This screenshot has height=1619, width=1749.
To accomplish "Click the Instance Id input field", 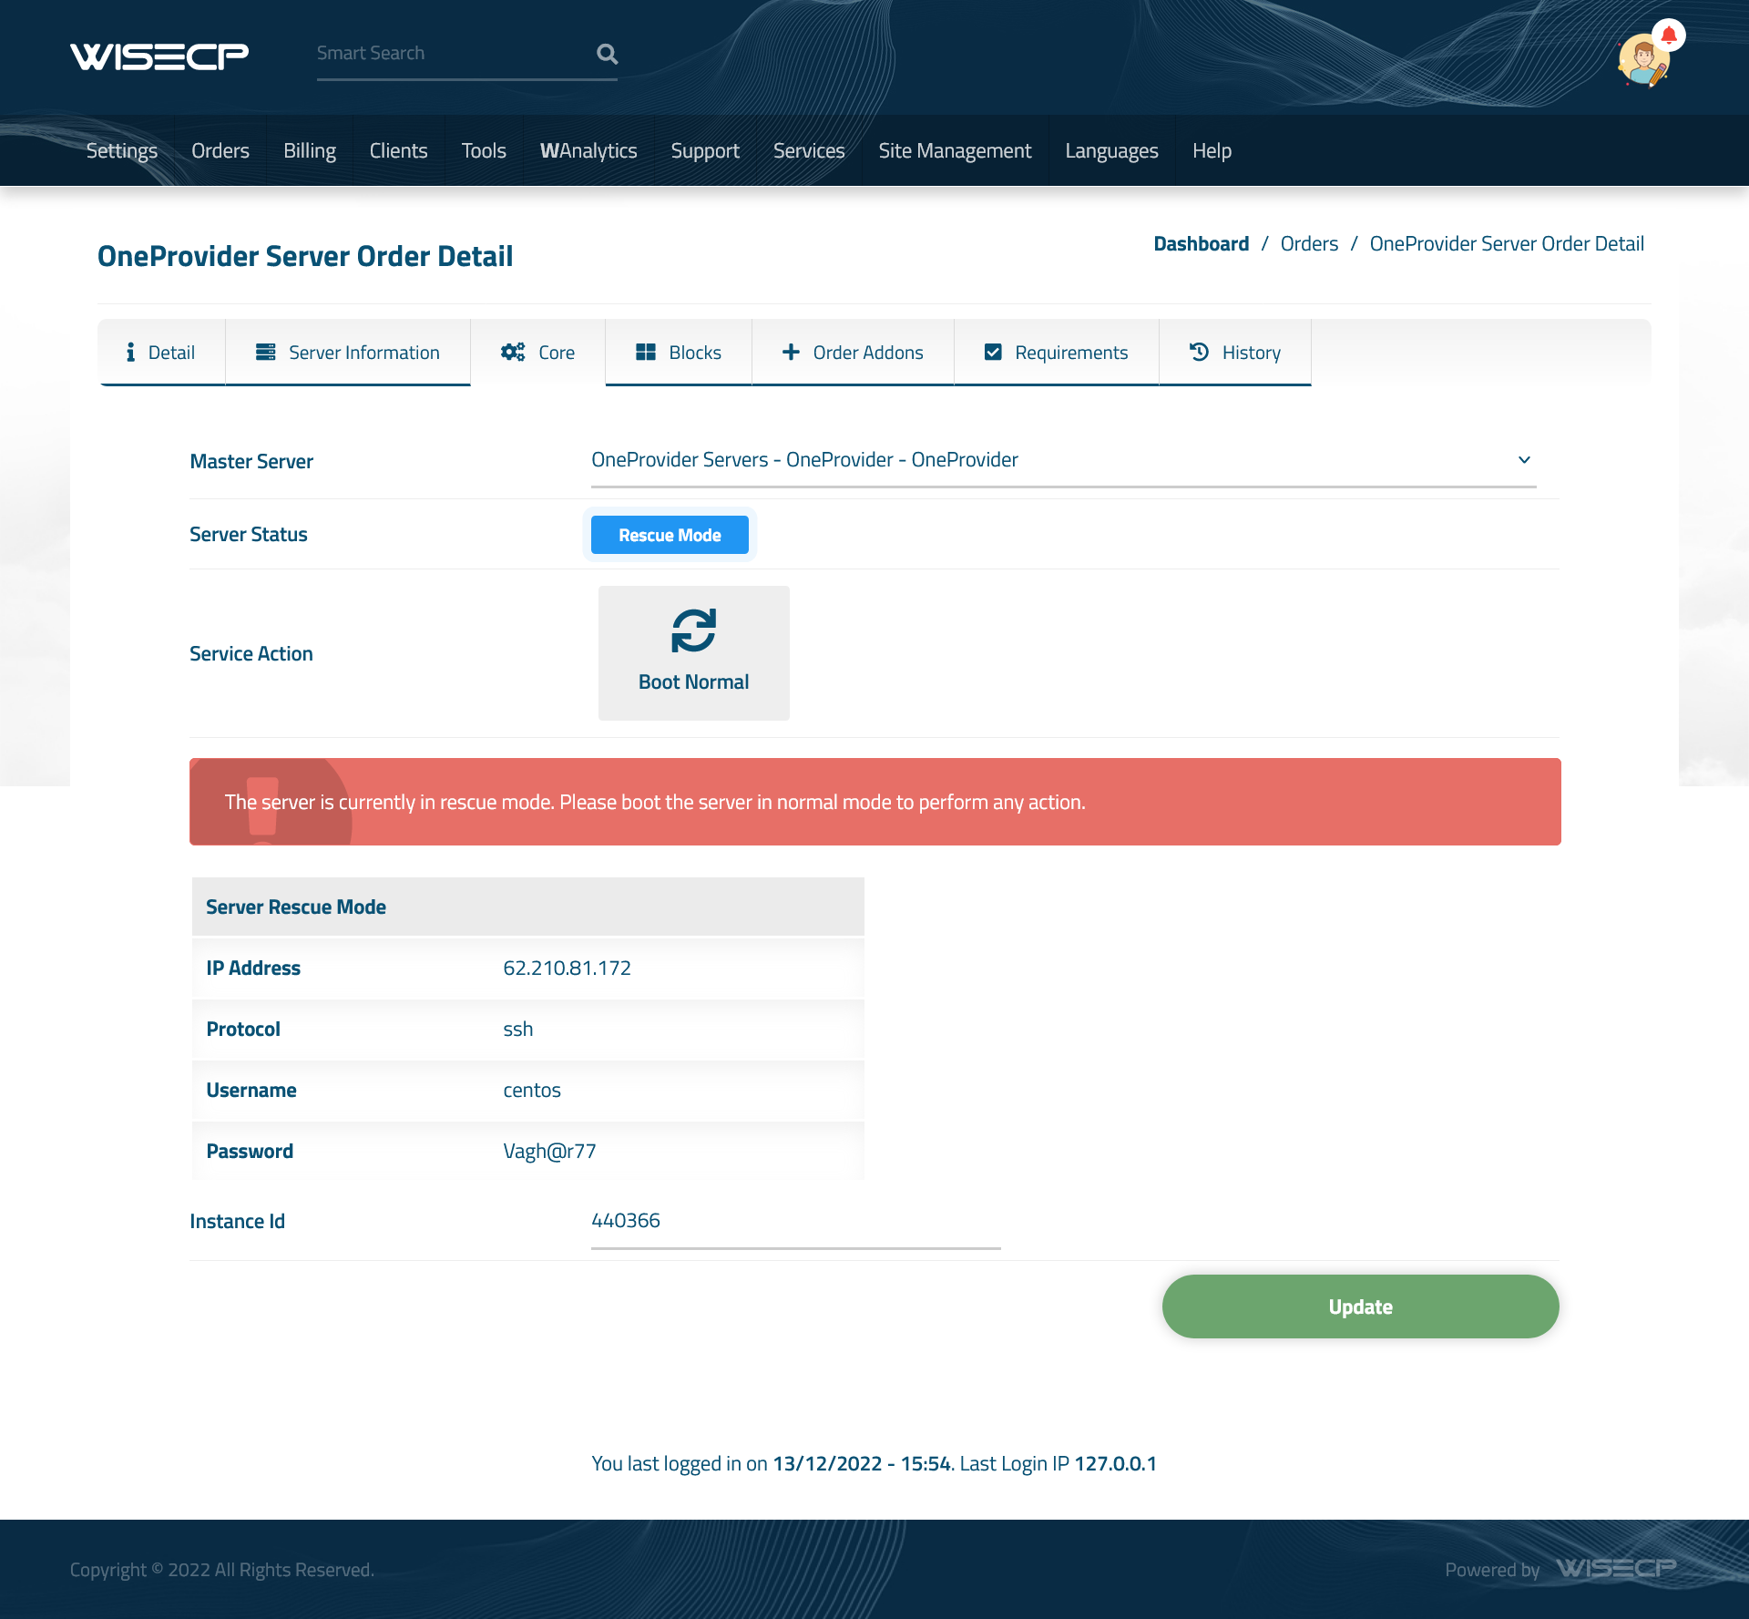I will point(796,1222).
